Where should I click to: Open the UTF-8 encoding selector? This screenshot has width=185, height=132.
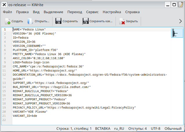tap(156, 129)
